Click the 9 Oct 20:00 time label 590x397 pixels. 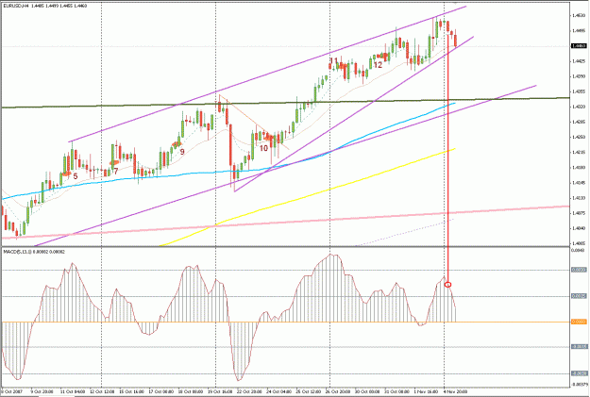[x=42, y=391]
